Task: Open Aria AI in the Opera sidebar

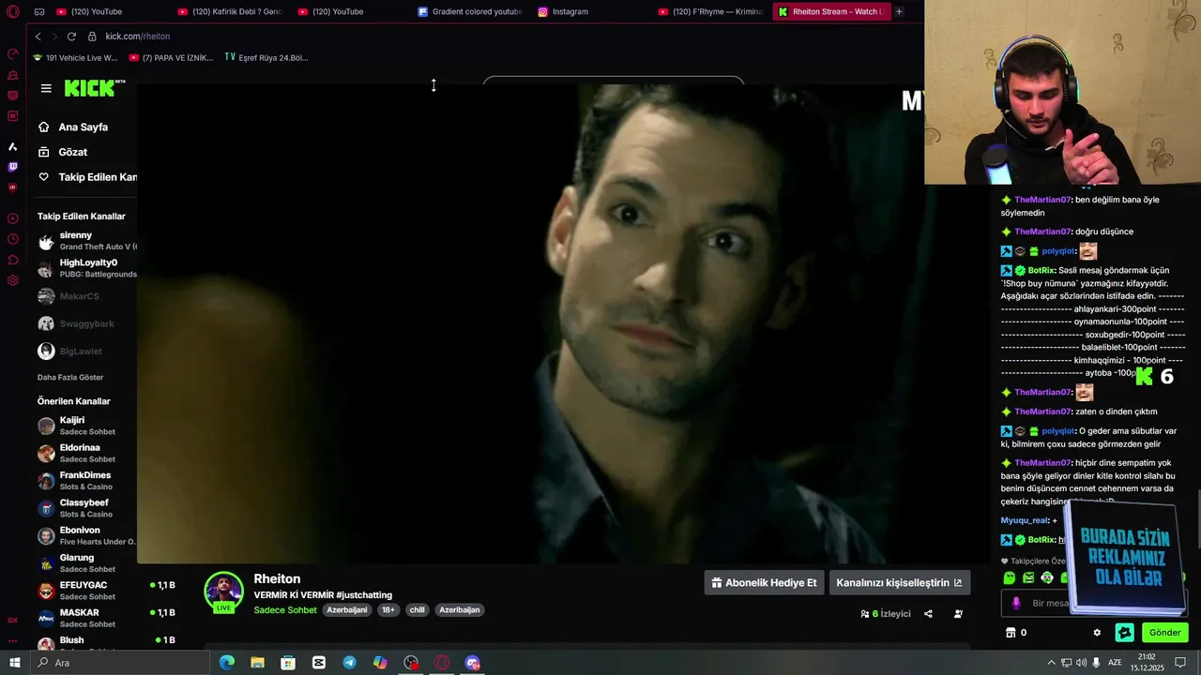Action: 13,146
